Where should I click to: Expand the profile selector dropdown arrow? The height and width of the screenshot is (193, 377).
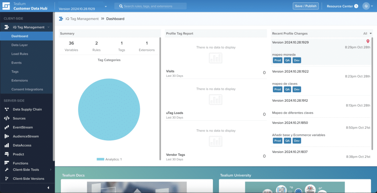tap(106, 7)
